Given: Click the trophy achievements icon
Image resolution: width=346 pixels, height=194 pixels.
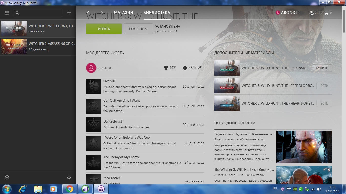Looking at the screenshot, I should 166,68.
